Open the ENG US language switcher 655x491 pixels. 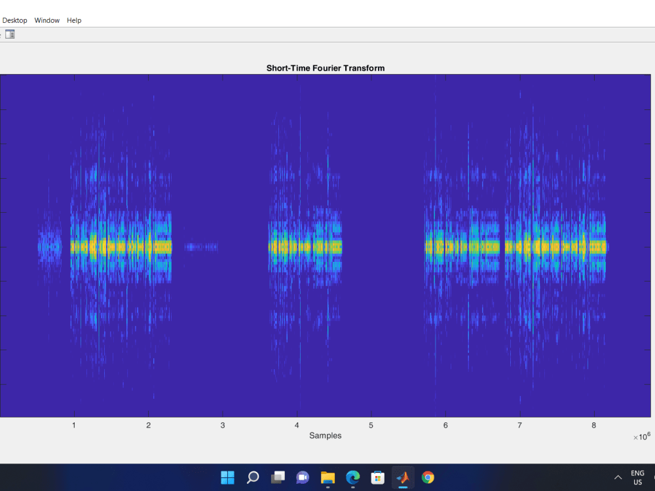[x=637, y=477]
